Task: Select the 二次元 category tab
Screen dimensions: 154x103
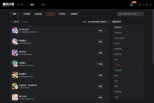Action: [x=50, y=14]
